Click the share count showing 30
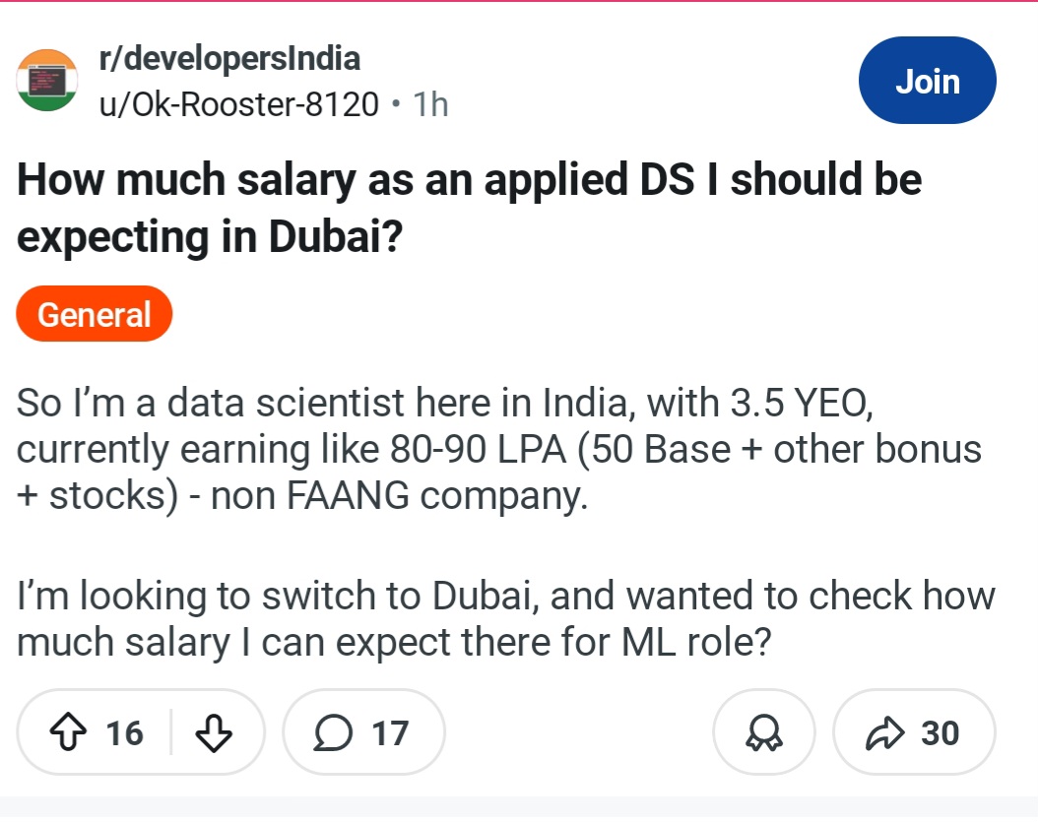The image size is (1038, 822). coord(940,732)
